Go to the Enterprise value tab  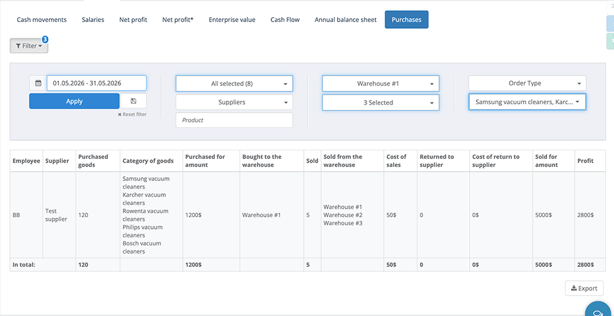click(232, 20)
